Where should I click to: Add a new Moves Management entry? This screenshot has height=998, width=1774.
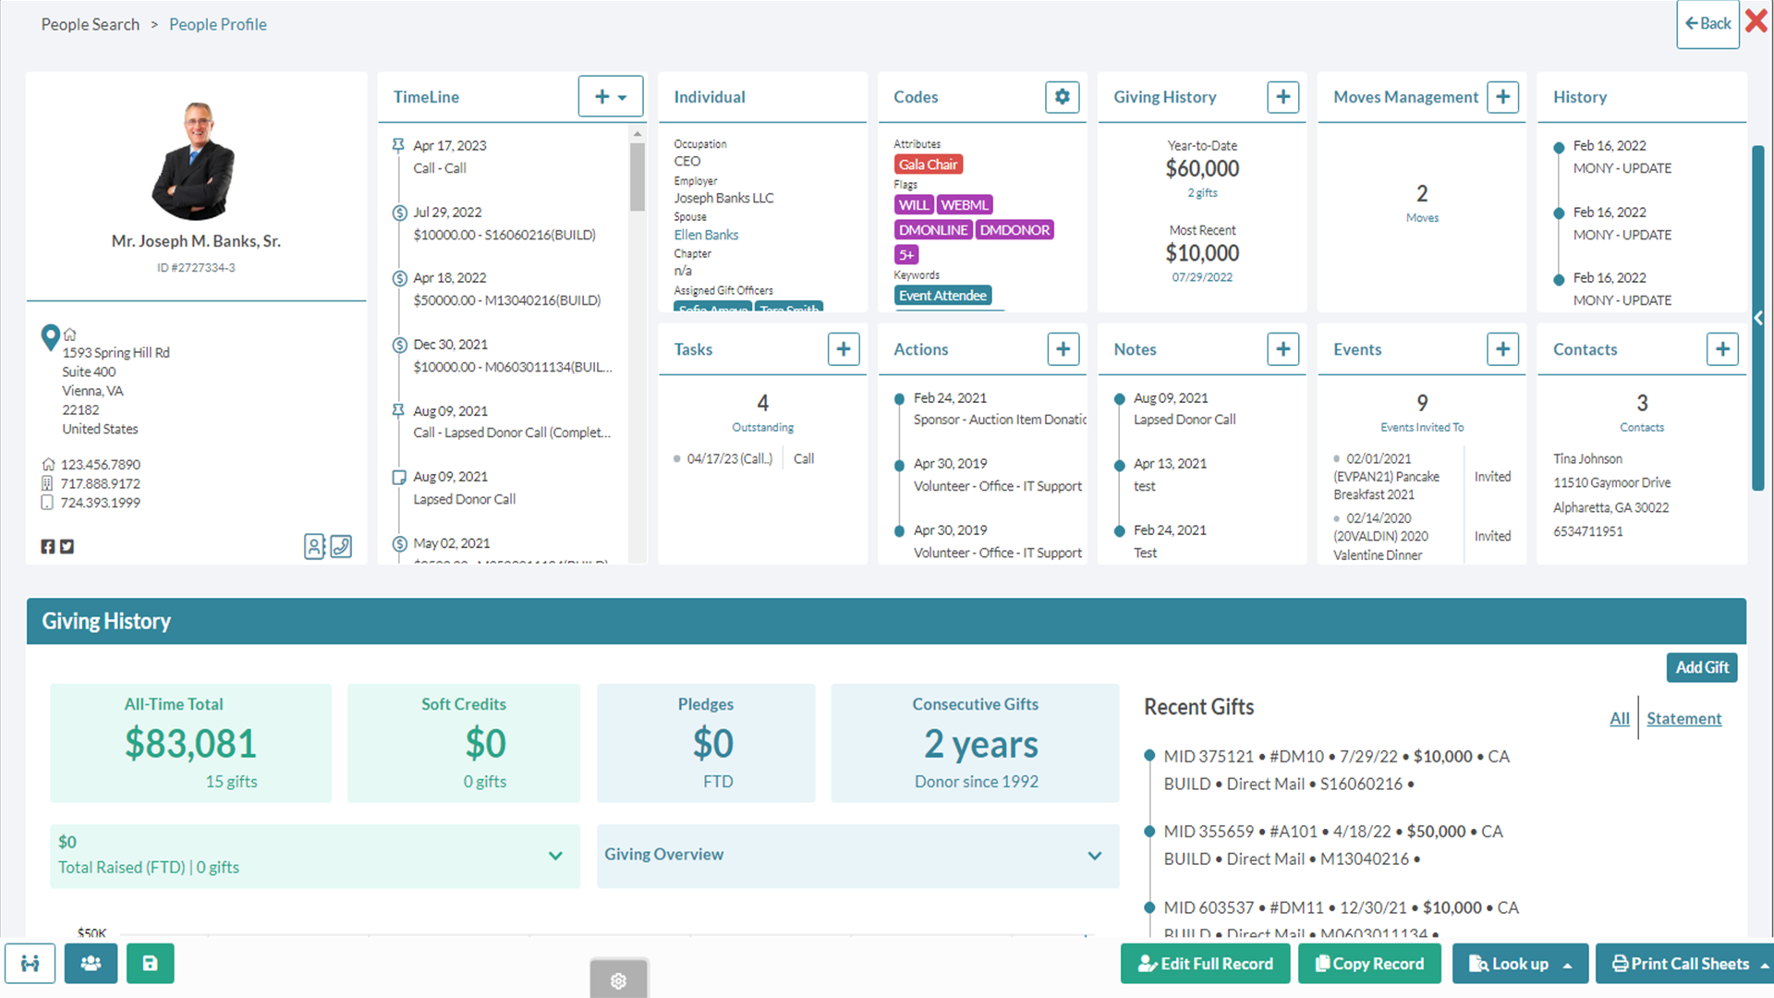1502,97
